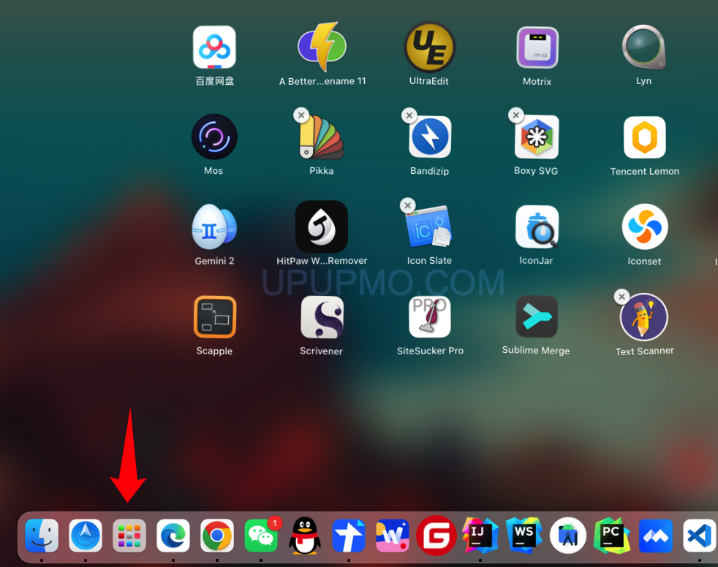Launch Microsoft Edge from the Dock

(x=173, y=536)
